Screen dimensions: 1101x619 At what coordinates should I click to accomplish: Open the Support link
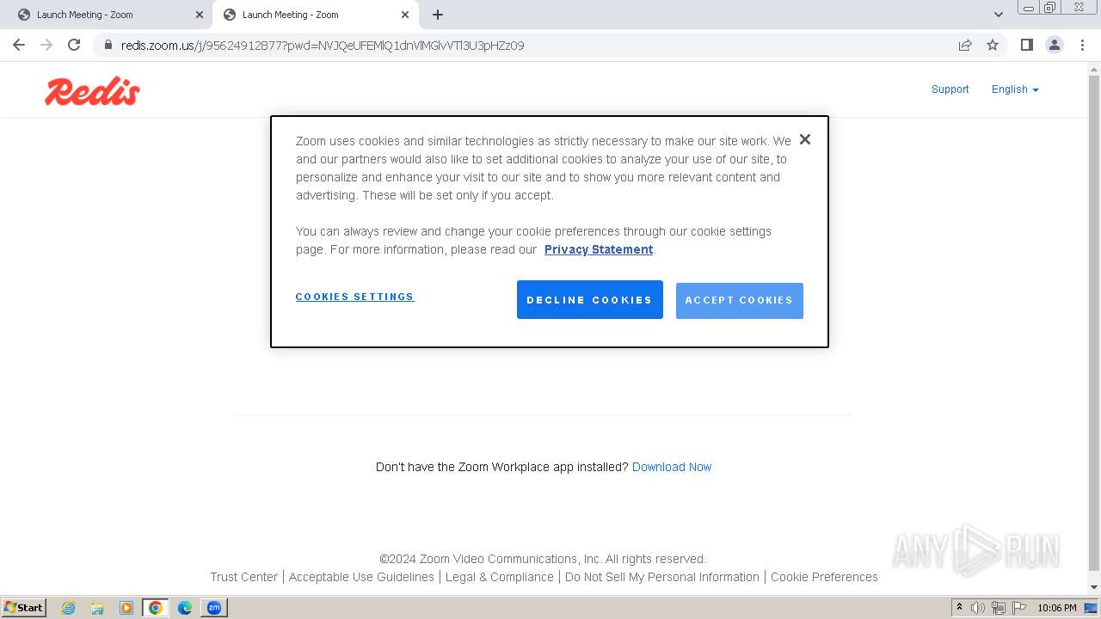coord(950,89)
